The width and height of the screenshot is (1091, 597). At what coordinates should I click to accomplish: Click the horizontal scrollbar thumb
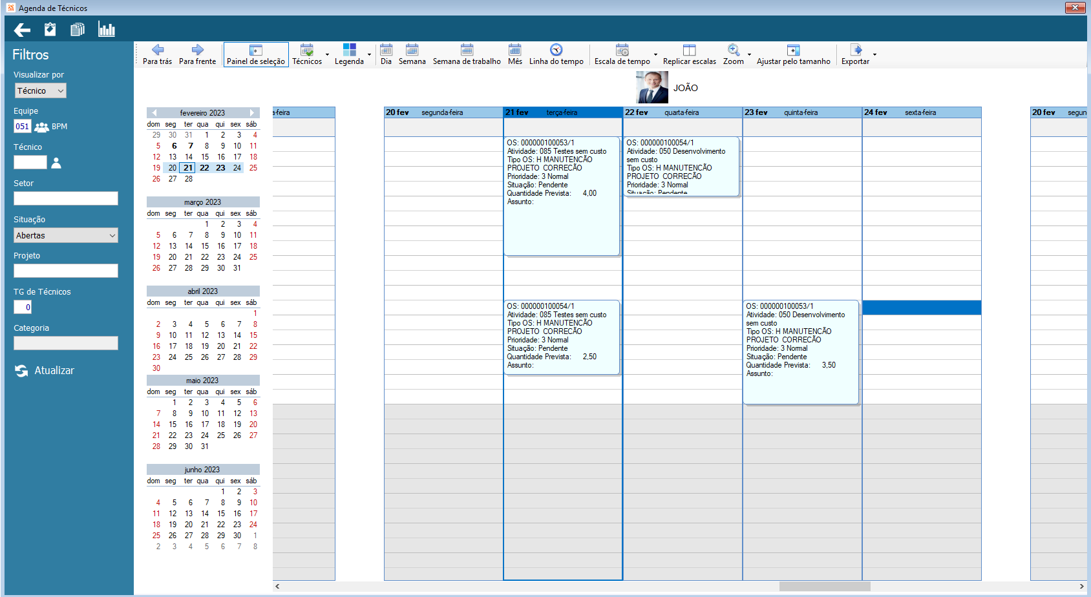[x=825, y=587]
